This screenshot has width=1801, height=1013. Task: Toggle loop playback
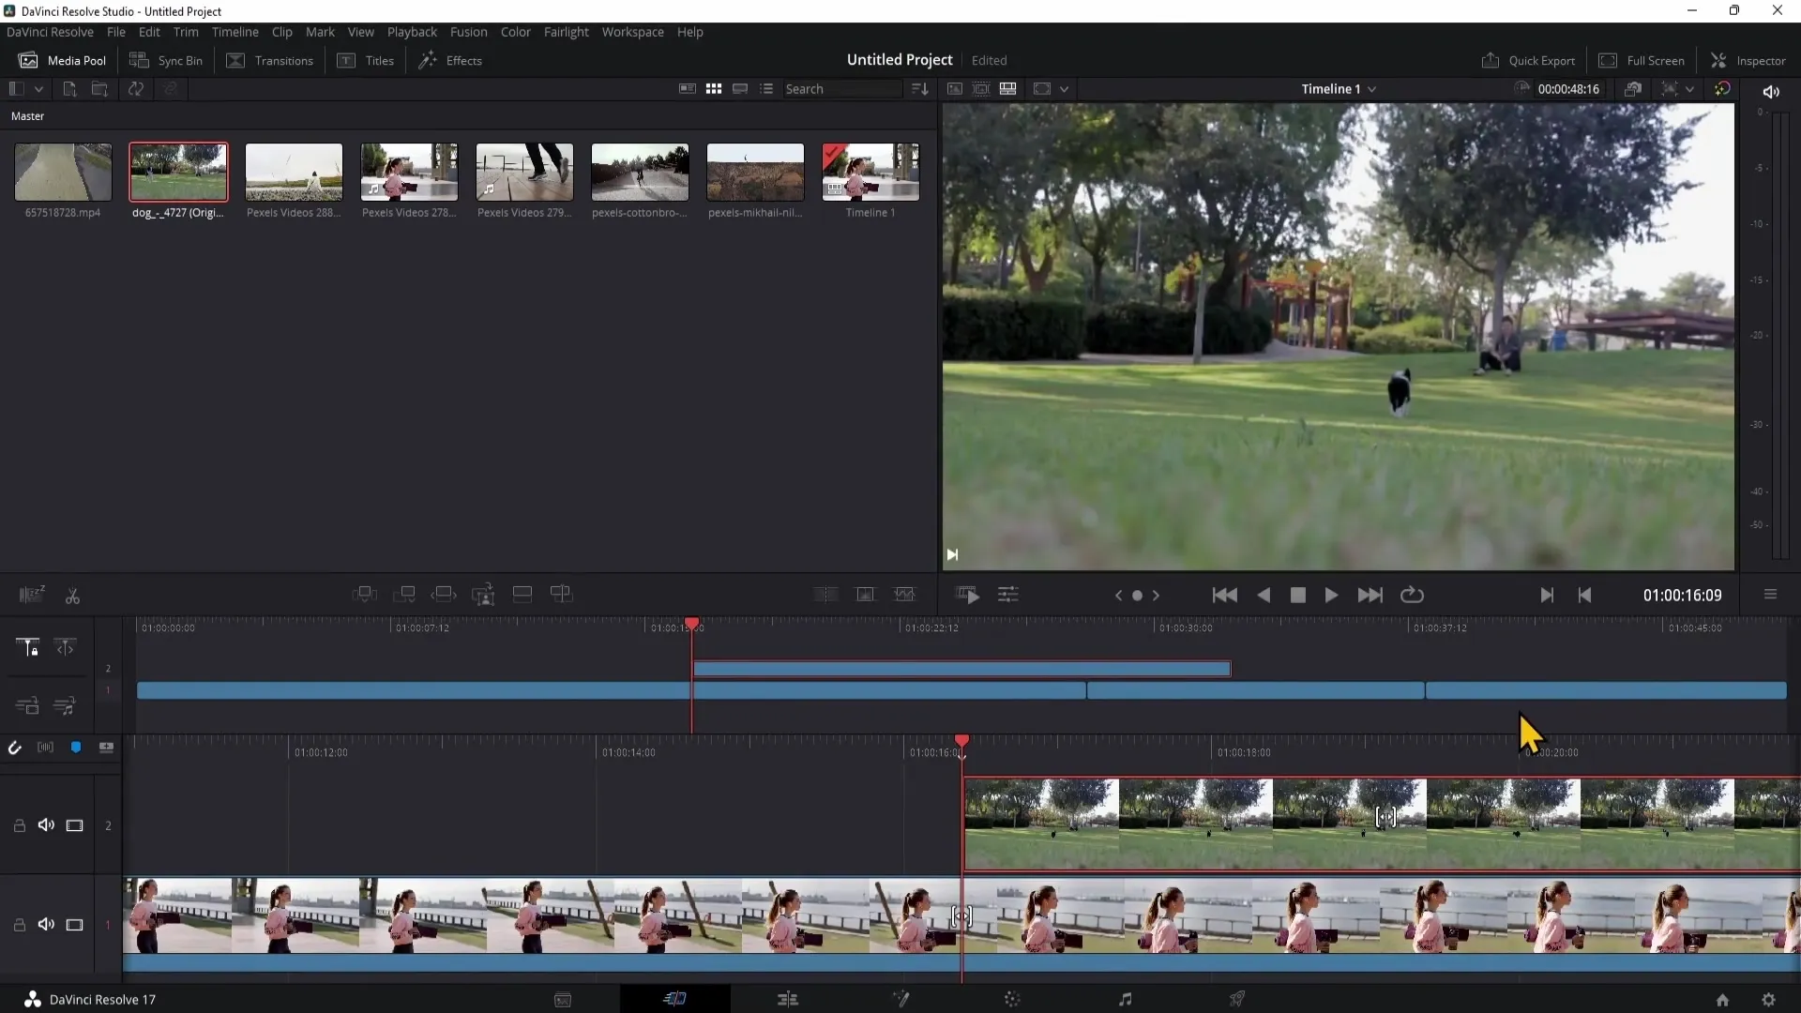[1412, 596]
